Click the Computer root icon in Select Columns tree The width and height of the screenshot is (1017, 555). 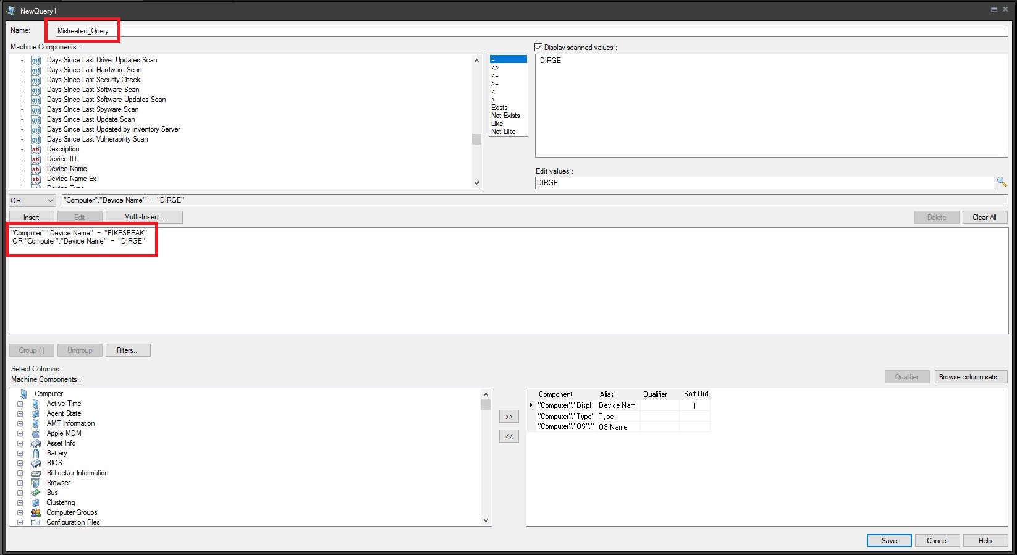point(24,394)
